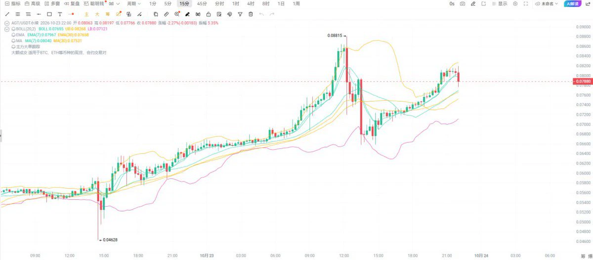
Task: Switch to 1日 timeframe
Action: pos(281,3)
